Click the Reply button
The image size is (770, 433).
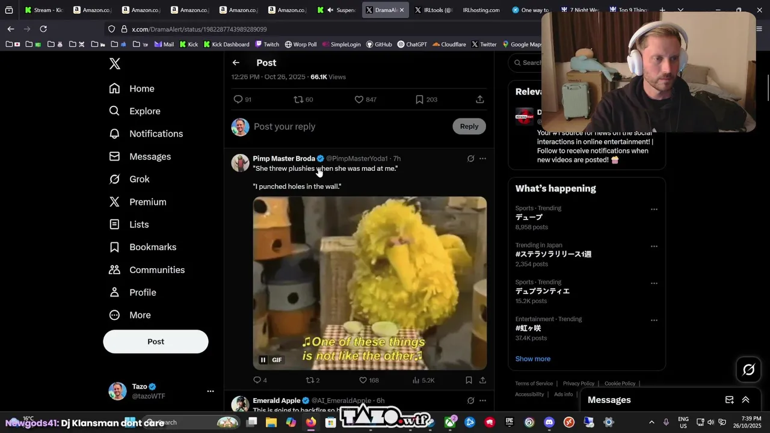coord(469,126)
